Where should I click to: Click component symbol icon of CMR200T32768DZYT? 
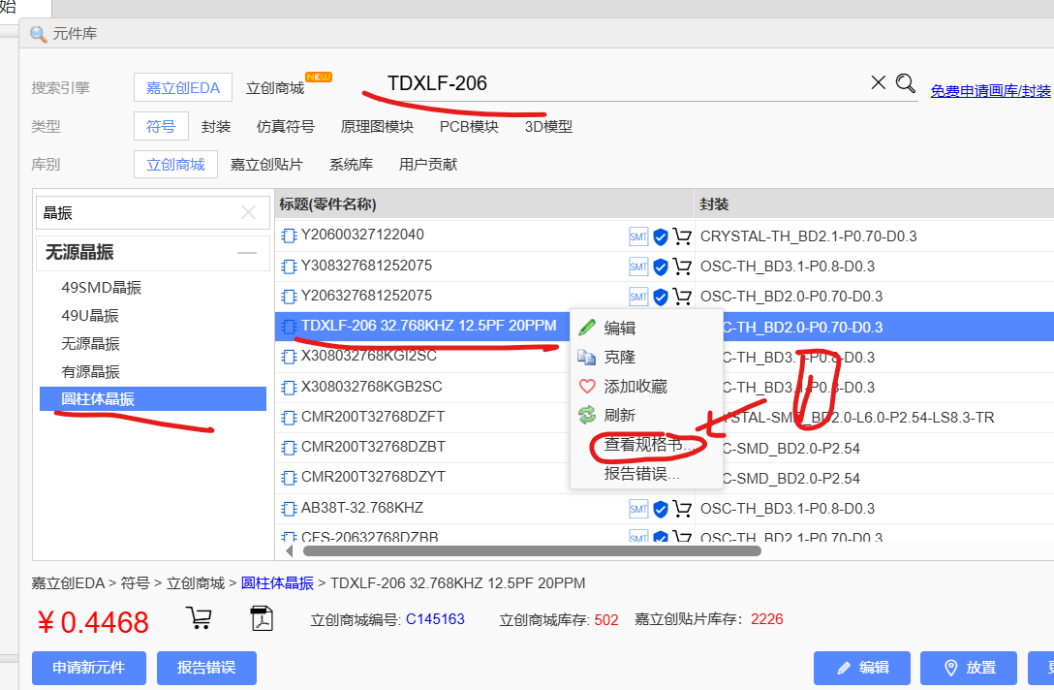click(x=289, y=478)
